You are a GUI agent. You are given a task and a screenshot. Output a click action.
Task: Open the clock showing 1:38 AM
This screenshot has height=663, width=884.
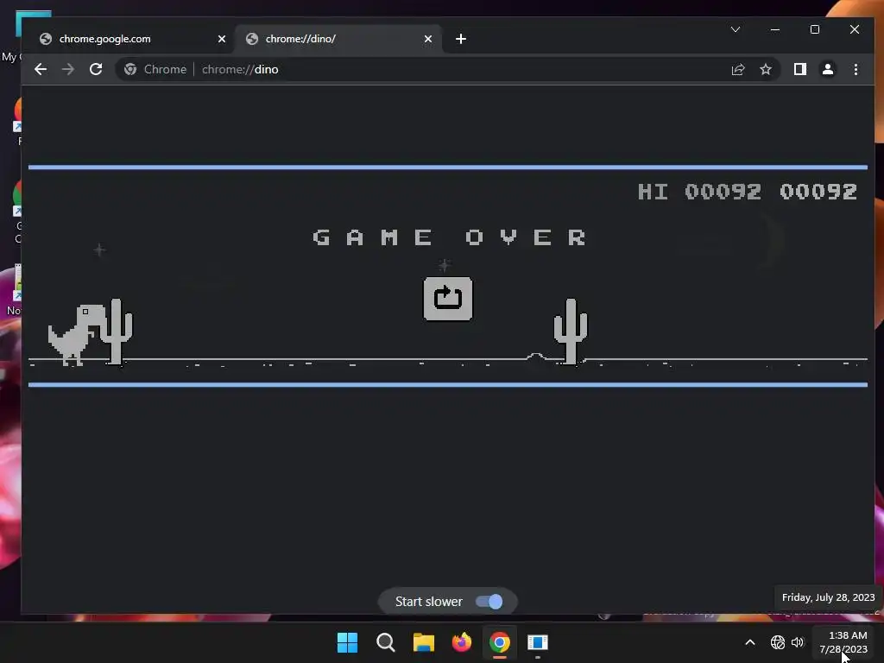coord(843,642)
